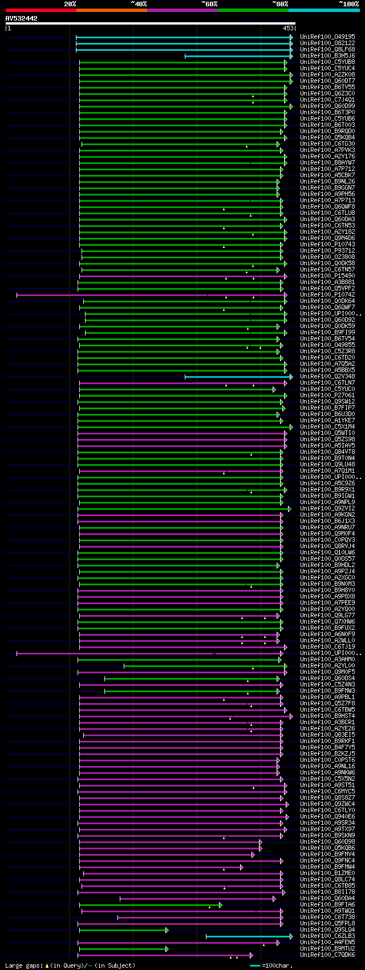
Task: Select the UniRef100_Q9ZVI2 entry
Action: click(327, 509)
